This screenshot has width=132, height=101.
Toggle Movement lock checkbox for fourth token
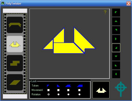(79, 90)
